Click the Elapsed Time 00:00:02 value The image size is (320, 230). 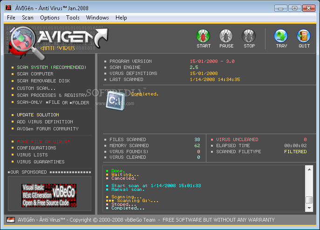tap(295, 146)
